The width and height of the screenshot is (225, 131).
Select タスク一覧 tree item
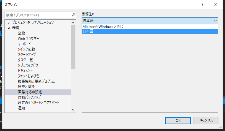point(25,60)
